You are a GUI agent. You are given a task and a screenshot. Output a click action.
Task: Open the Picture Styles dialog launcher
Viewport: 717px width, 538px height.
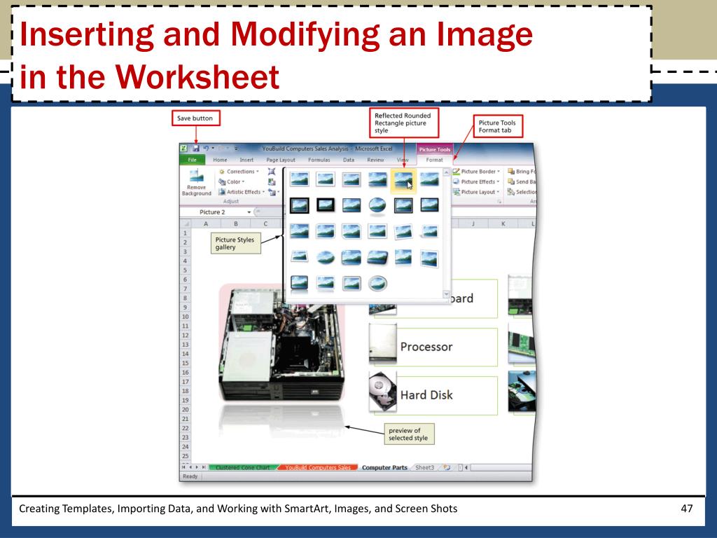(x=499, y=201)
